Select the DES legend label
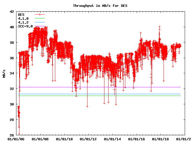 [x=21, y=14]
